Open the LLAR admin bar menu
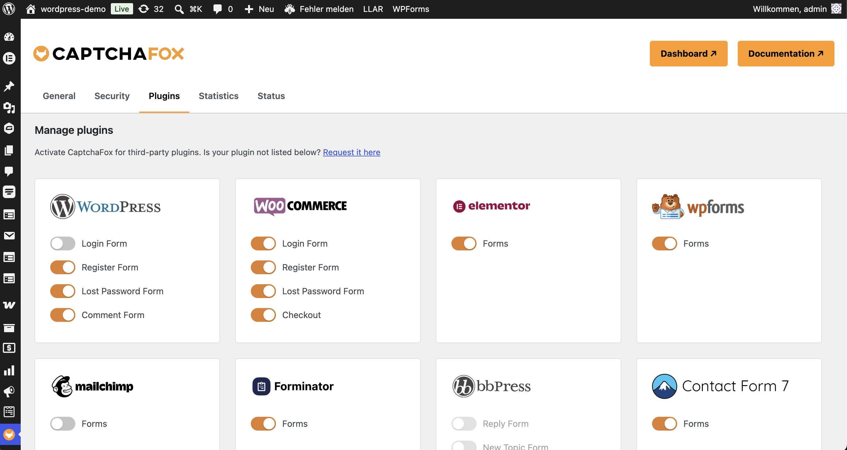 coord(373,9)
